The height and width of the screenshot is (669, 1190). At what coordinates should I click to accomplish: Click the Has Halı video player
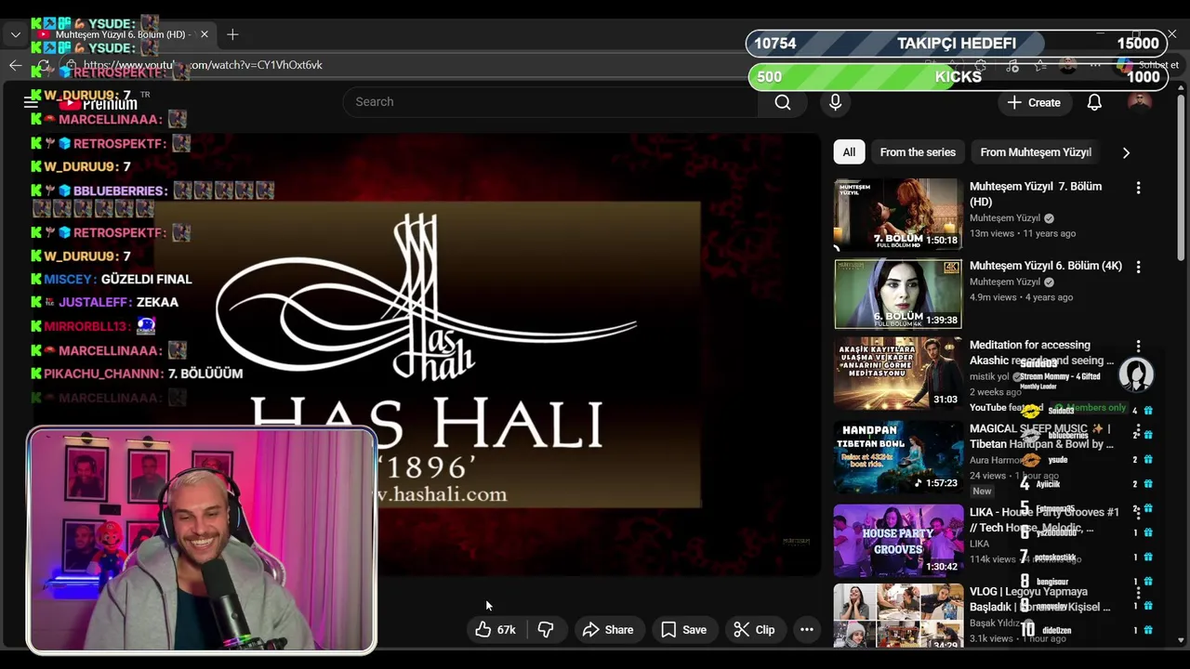tap(427, 355)
